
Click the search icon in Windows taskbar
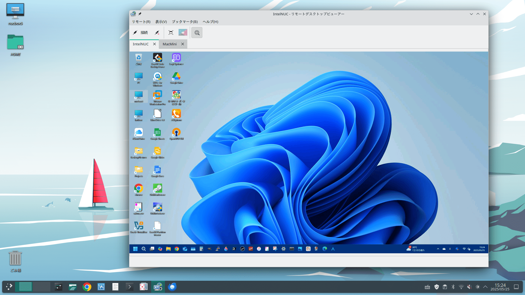(144, 249)
